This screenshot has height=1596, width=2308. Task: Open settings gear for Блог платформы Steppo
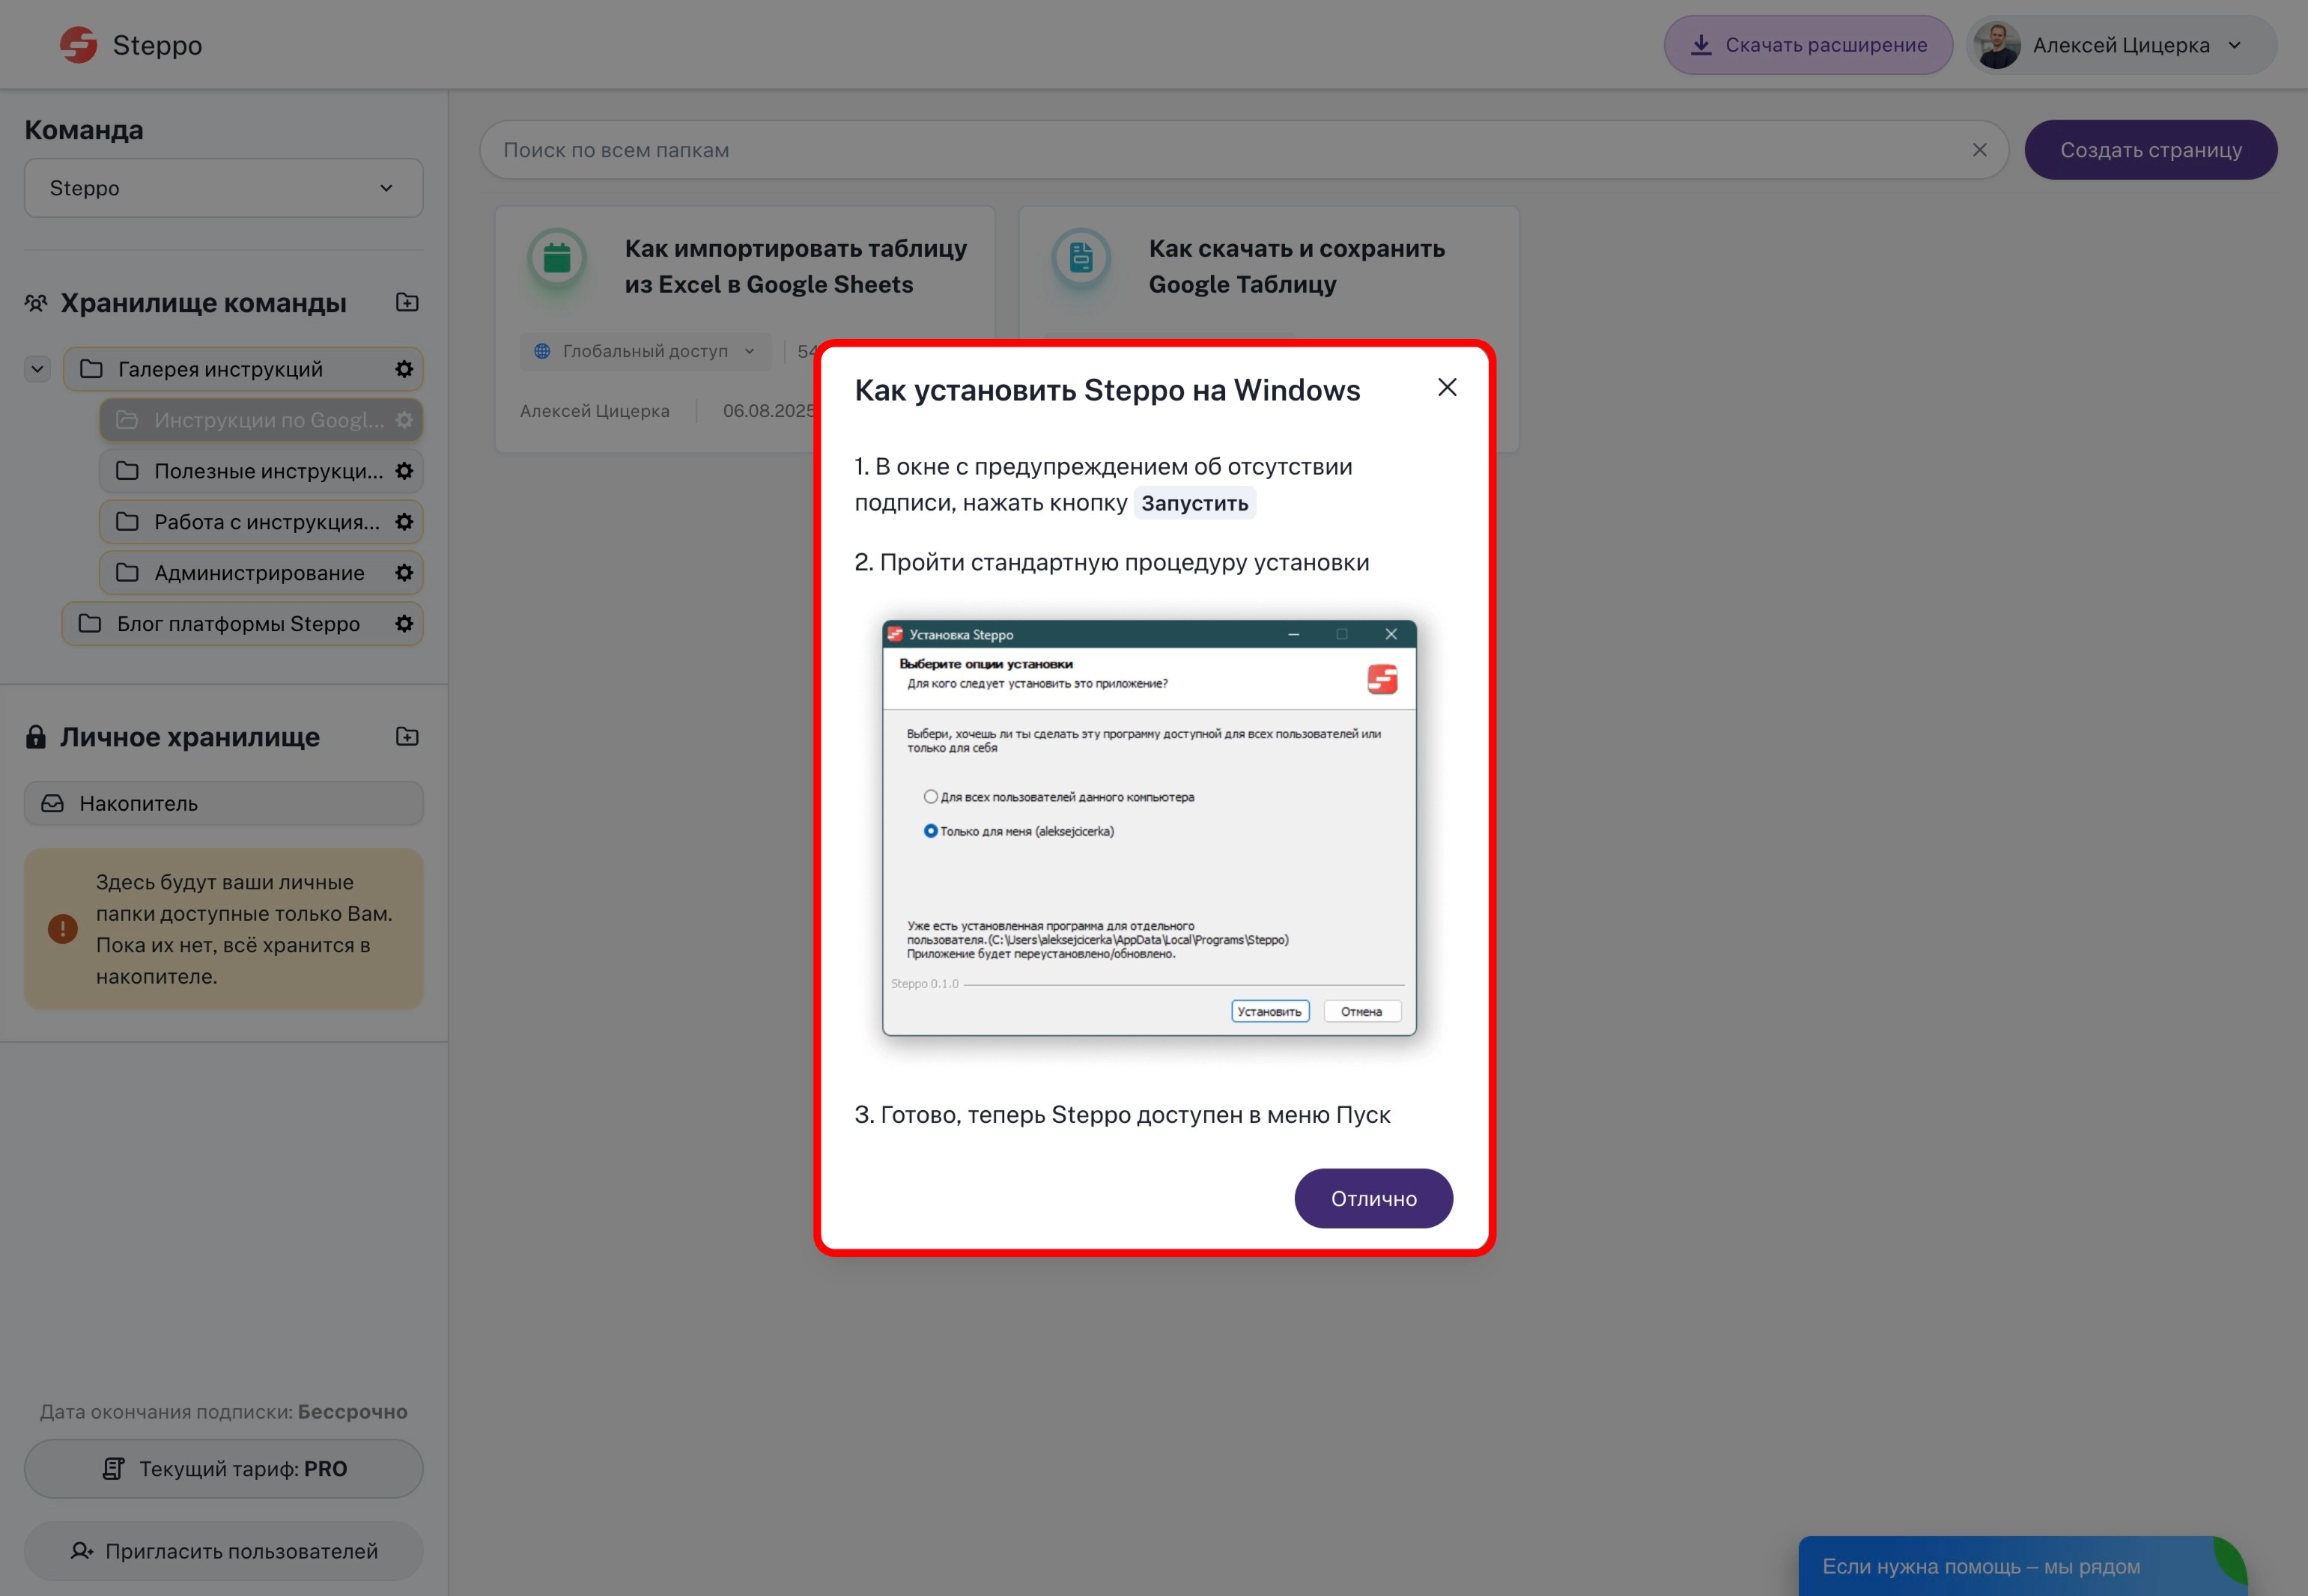pos(404,624)
